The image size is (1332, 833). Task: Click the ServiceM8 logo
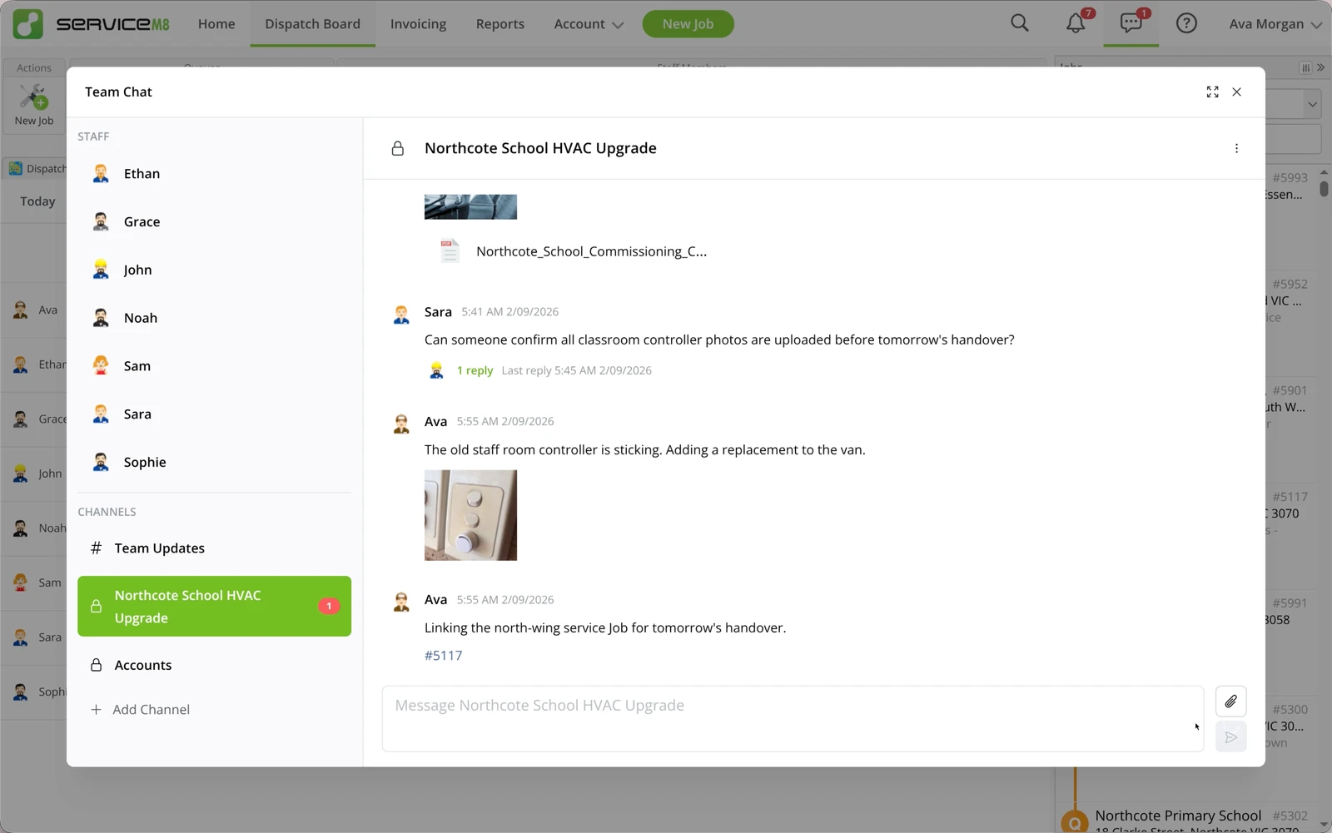(91, 23)
